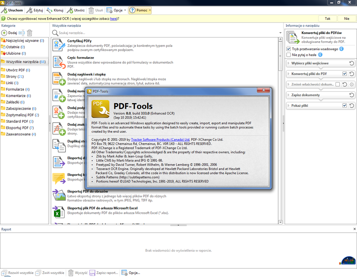The width and height of the screenshot is (357, 277).
Task: Reset the Zapisz dokumenty step
Action: (x=351, y=95)
